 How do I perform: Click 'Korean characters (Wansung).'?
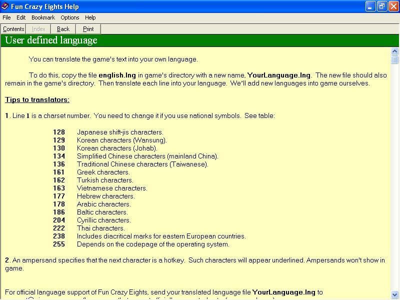(122, 140)
